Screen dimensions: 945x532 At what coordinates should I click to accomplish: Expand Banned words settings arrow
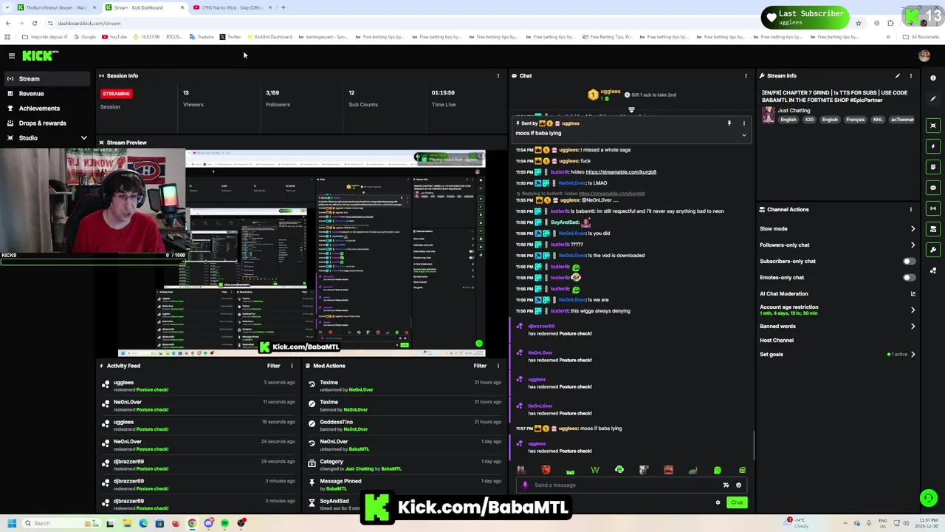click(x=913, y=326)
